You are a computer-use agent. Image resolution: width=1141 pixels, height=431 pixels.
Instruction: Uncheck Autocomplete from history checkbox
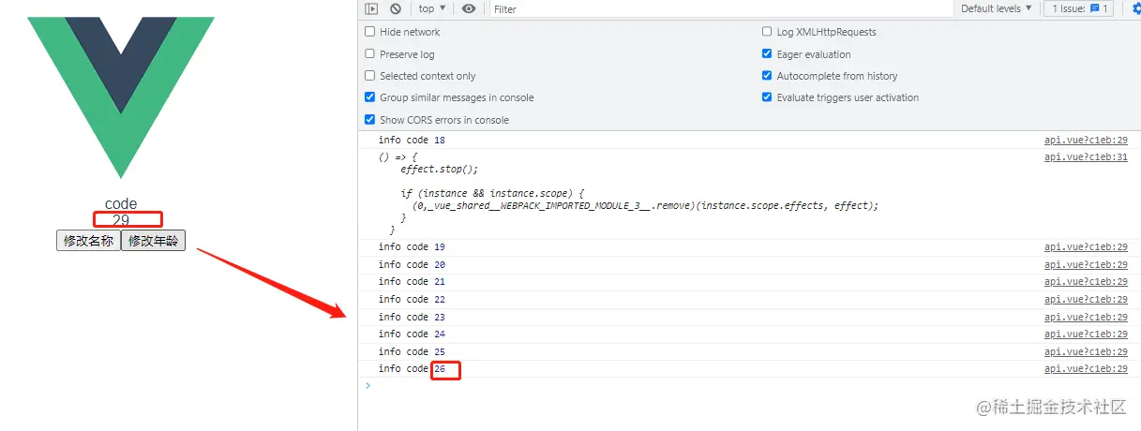768,76
